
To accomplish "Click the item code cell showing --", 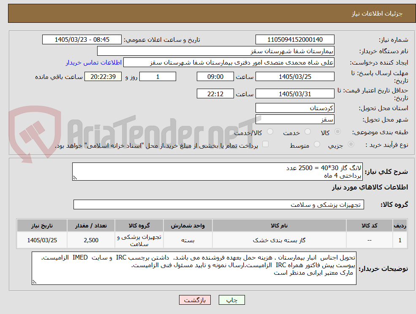I will pos(369,240).
